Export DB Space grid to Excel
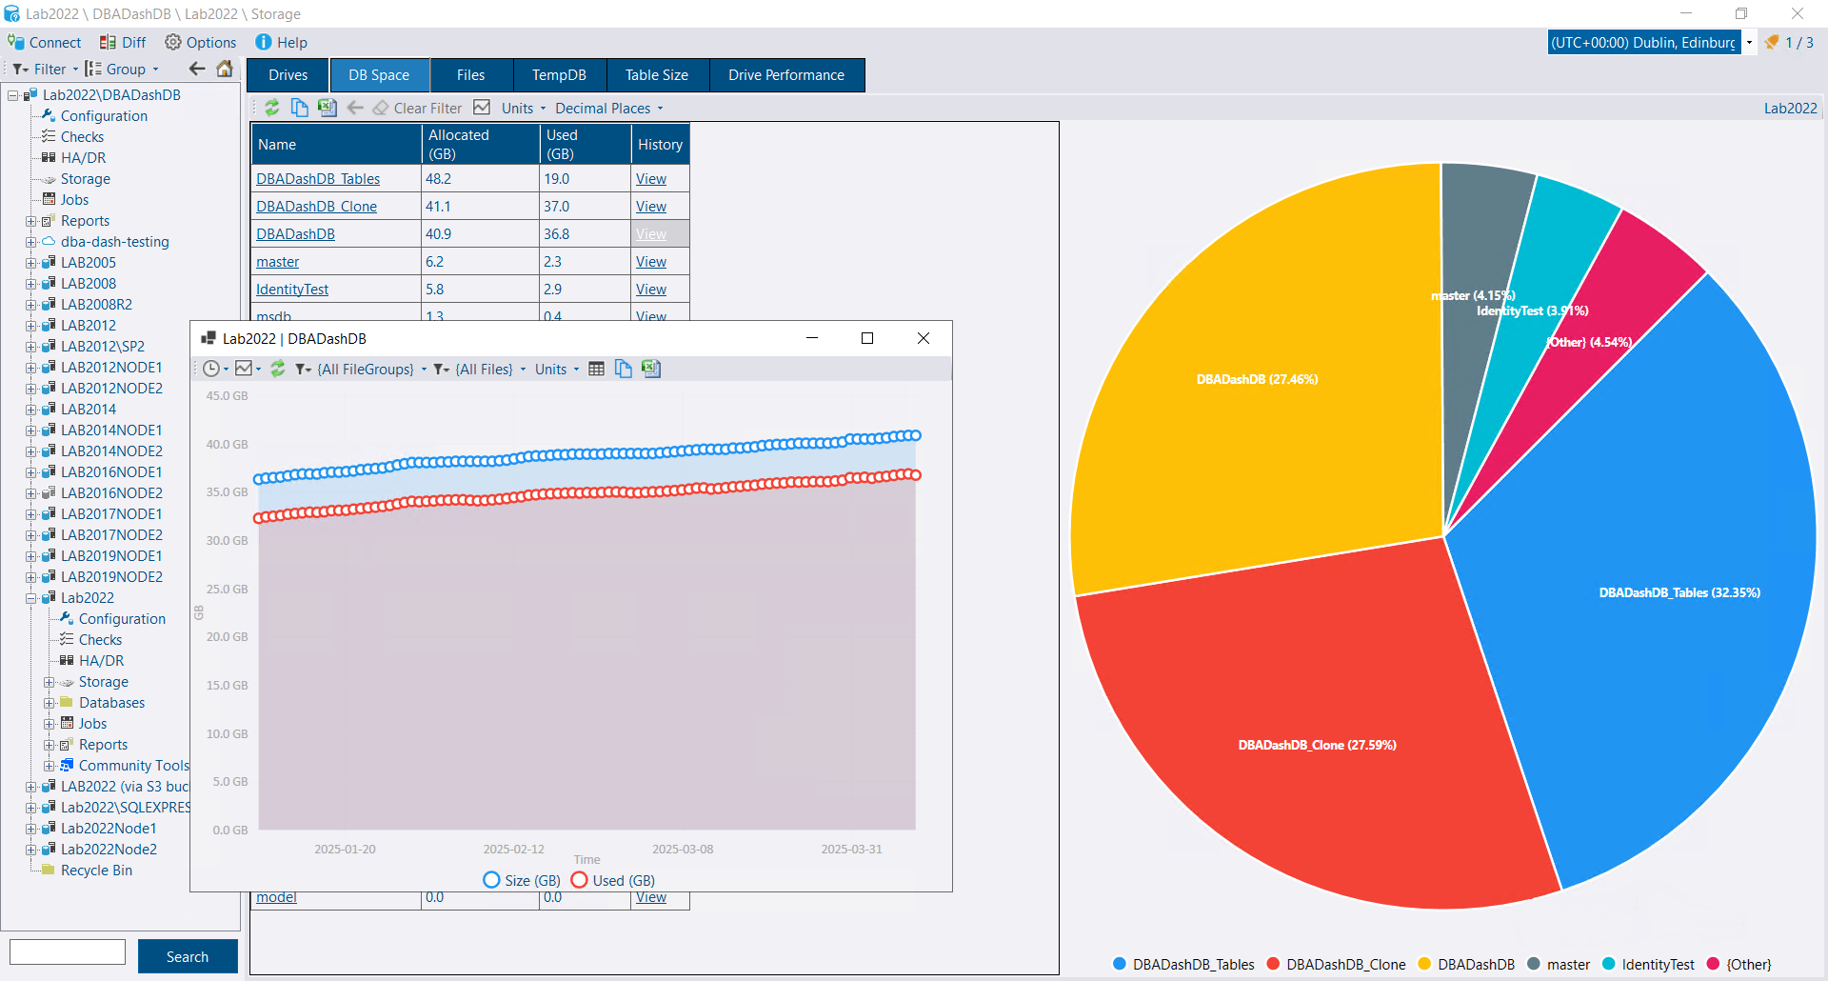This screenshot has width=1828, height=981. [327, 108]
